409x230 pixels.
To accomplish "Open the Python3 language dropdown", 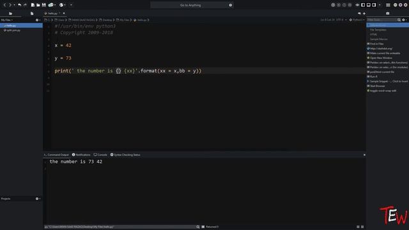I will 357,20.
